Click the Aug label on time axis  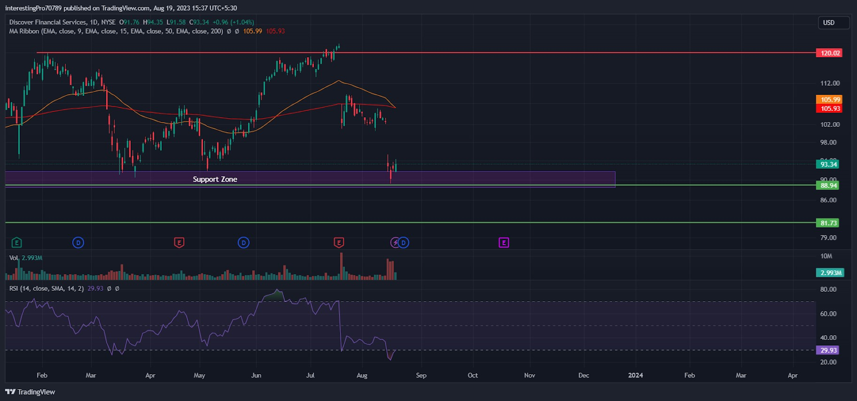[x=362, y=375]
